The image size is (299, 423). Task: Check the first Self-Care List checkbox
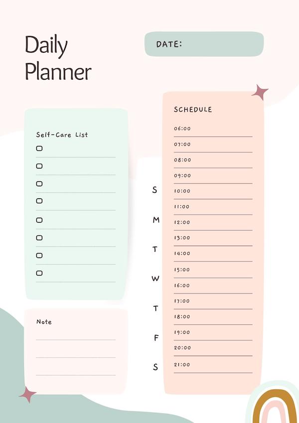pos(39,148)
